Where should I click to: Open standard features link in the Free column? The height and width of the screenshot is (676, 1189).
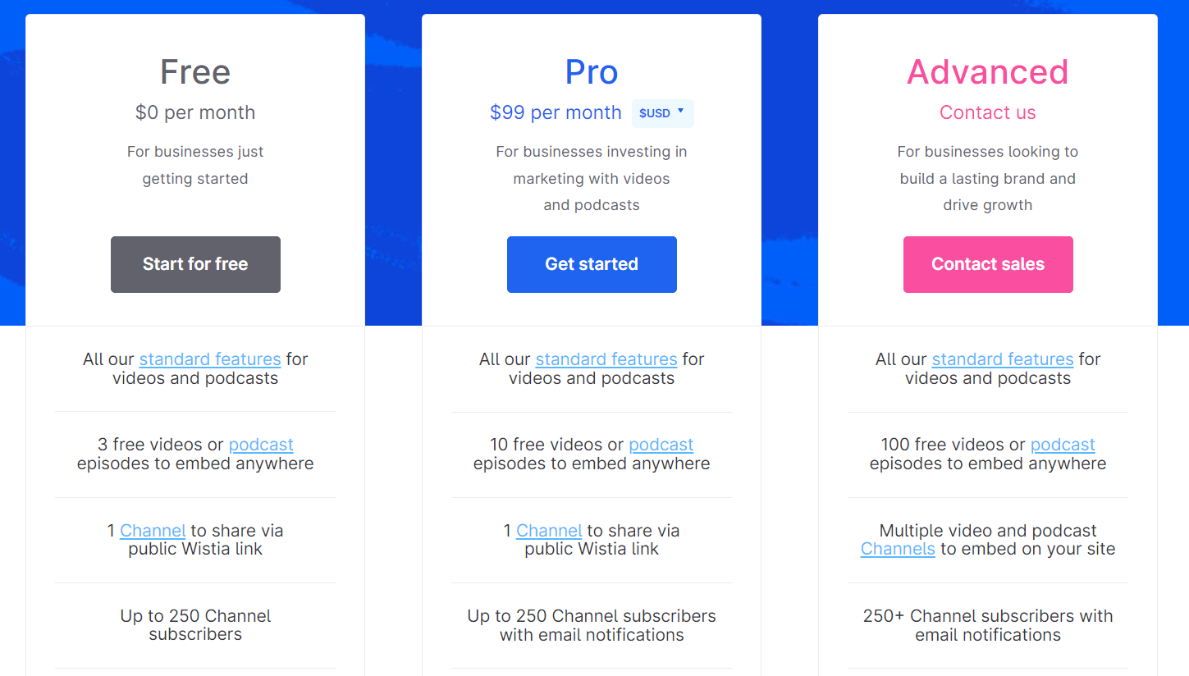pyautogui.click(x=209, y=359)
